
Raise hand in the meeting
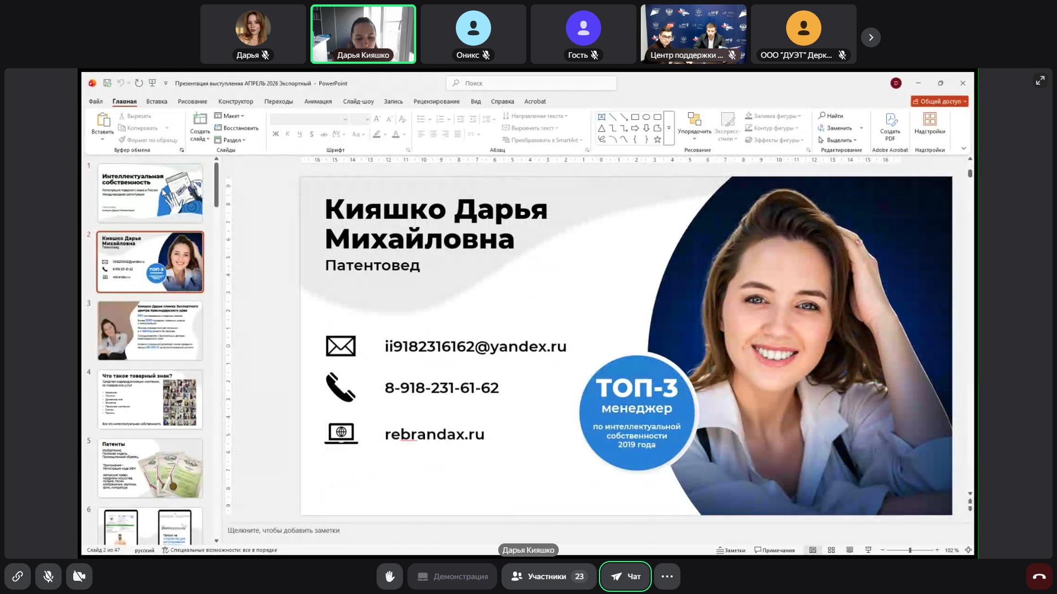coord(390,576)
